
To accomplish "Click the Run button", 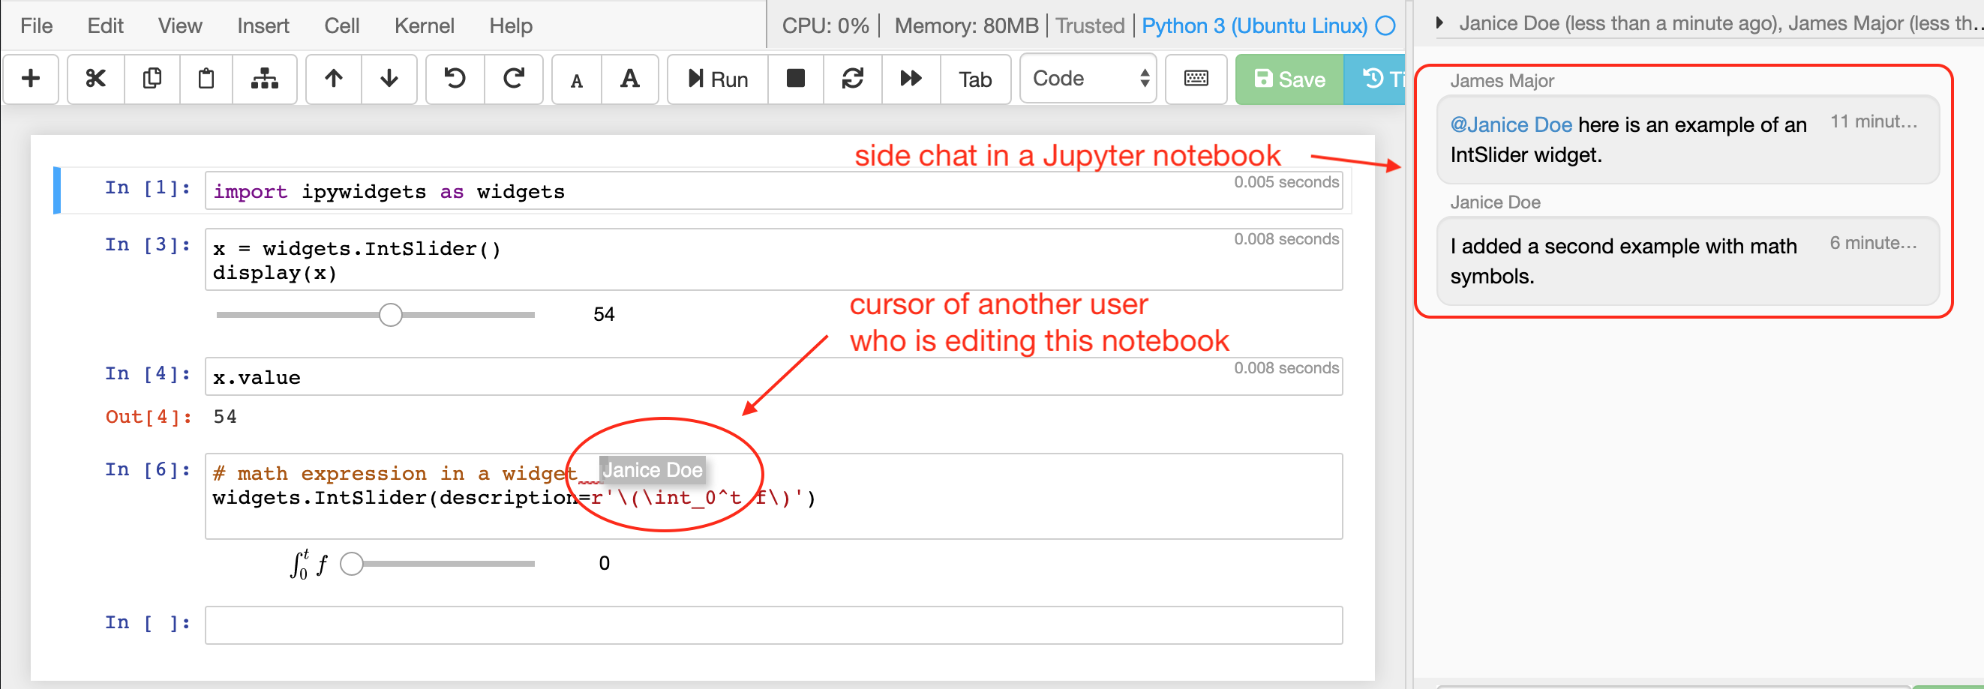I will [x=717, y=79].
